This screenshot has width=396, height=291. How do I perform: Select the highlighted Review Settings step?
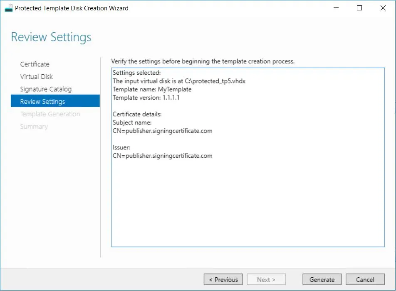point(42,102)
